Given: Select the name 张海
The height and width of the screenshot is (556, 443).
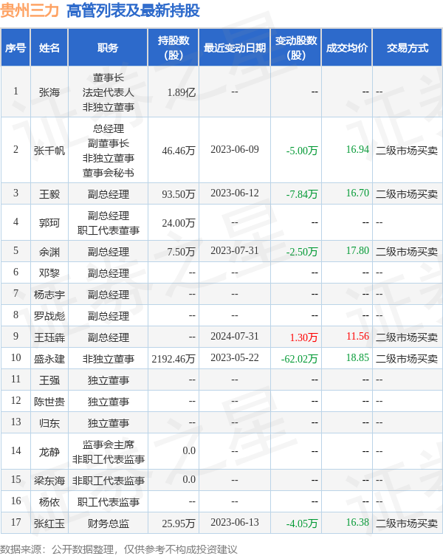Looking at the screenshot, I should pyautogui.click(x=49, y=92).
